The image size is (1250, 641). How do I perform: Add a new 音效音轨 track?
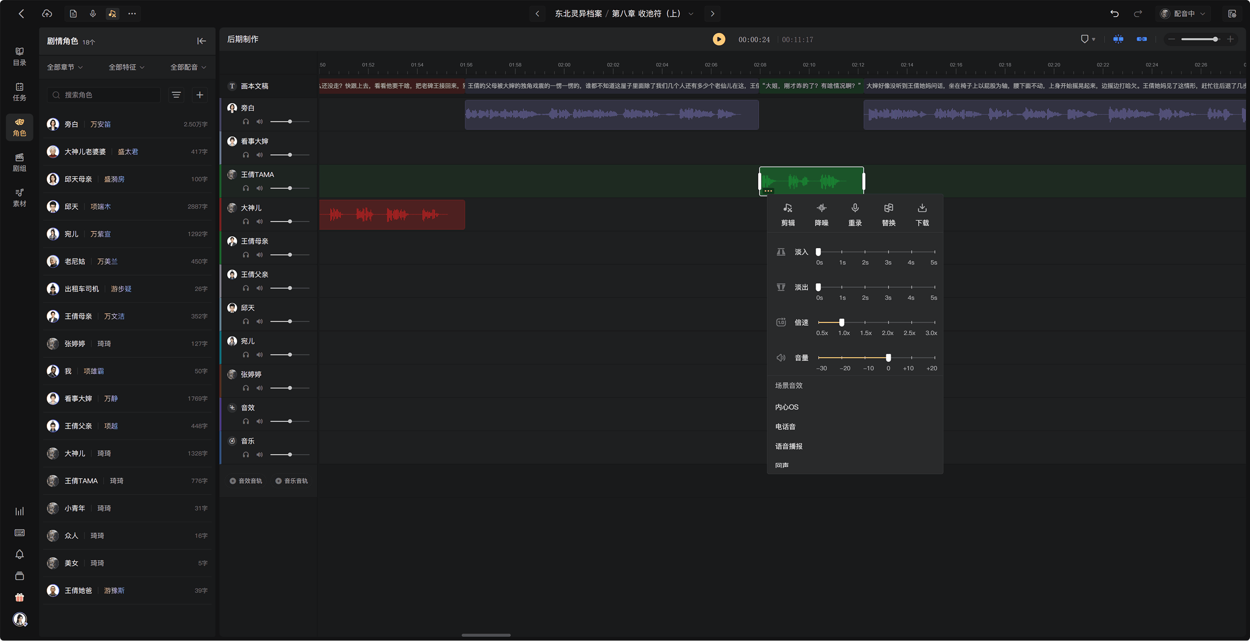click(x=246, y=481)
